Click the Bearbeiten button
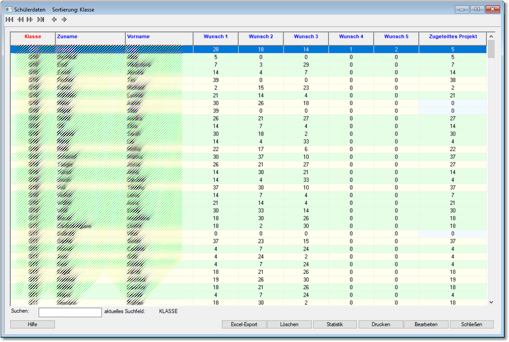The height and width of the screenshot is (342, 509). point(426,324)
